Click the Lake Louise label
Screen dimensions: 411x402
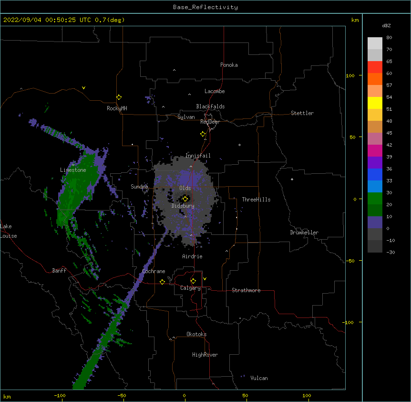point(9,231)
